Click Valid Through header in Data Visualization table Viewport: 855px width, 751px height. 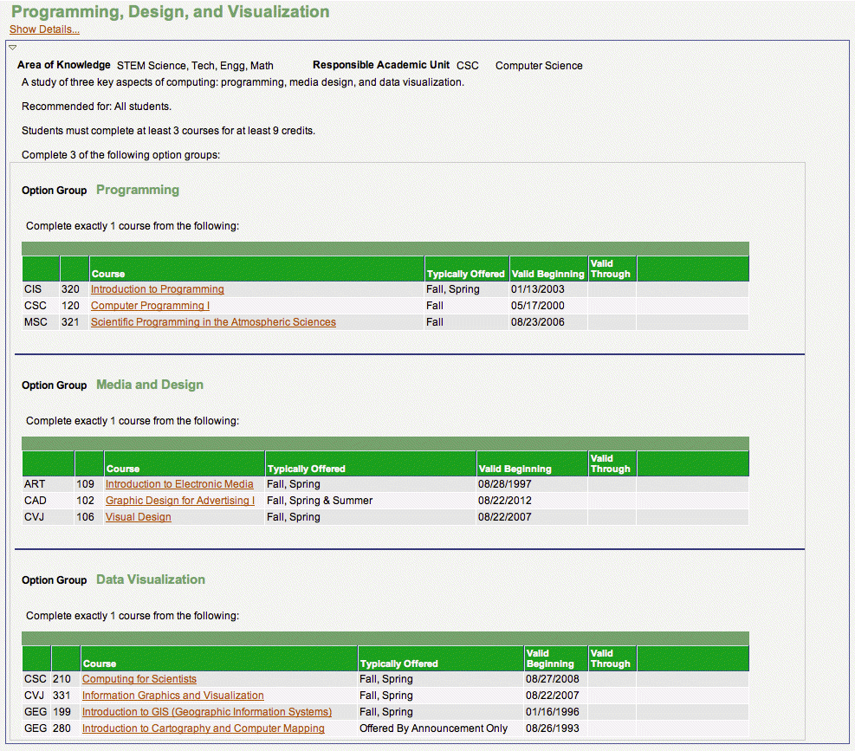(x=610, y=658)
